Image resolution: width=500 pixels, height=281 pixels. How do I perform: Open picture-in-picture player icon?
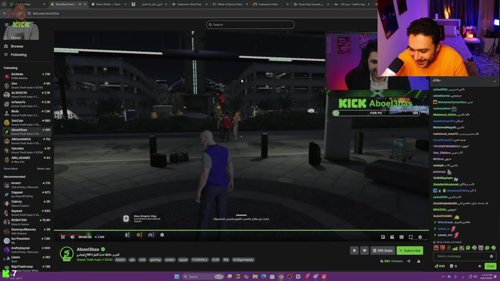click(383, 237)
